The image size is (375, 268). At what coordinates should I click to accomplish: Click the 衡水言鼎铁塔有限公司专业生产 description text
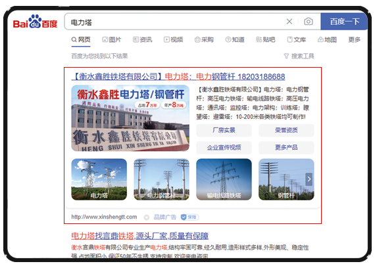[190, 252]
